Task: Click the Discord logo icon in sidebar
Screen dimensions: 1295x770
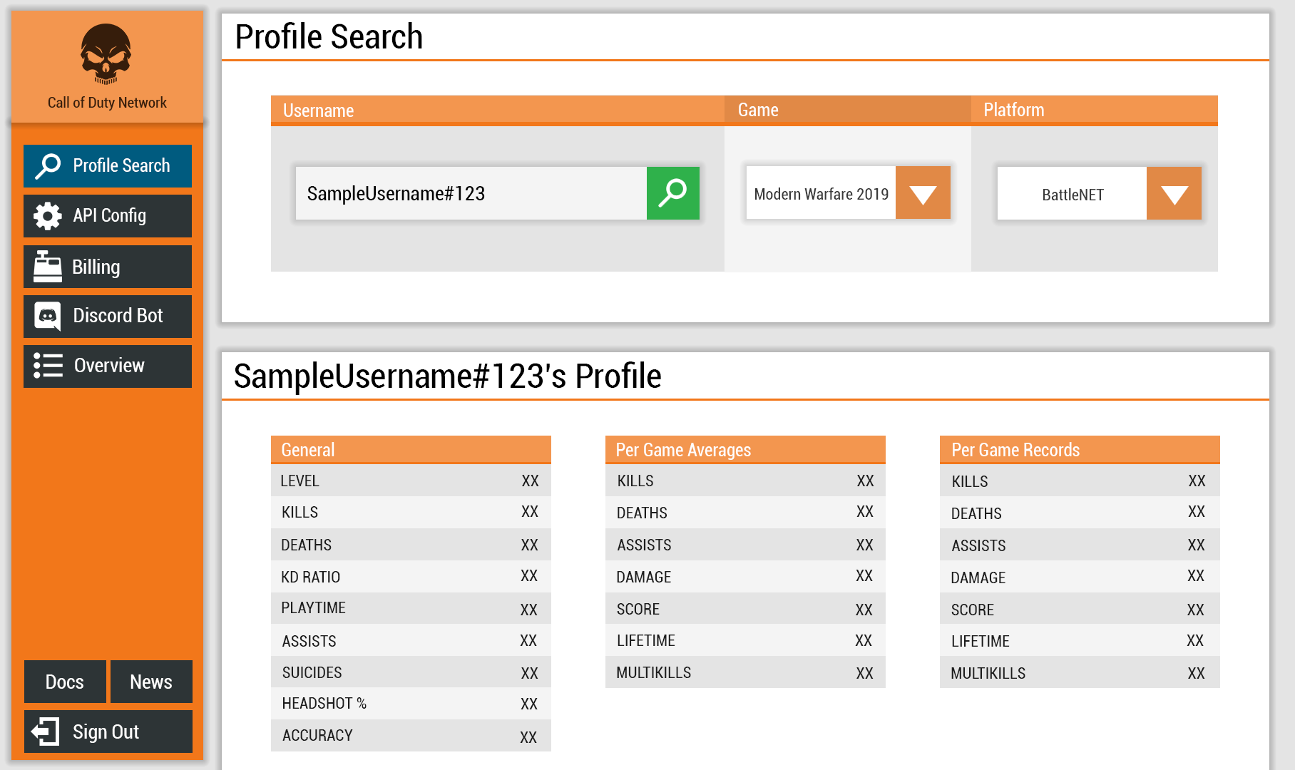Action: [48, 317]
